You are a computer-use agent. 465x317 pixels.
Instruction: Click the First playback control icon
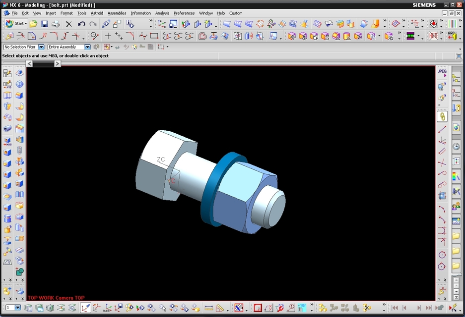[395, 308]
